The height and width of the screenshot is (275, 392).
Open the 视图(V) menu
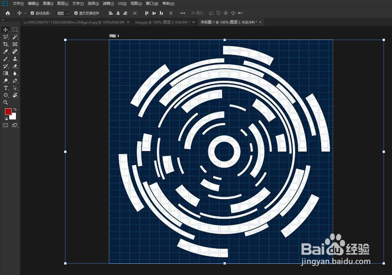[x=136, y=4]
